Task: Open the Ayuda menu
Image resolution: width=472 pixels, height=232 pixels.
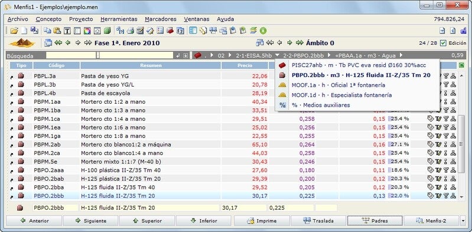Action: pyautogui.click(x=225, y=19)
